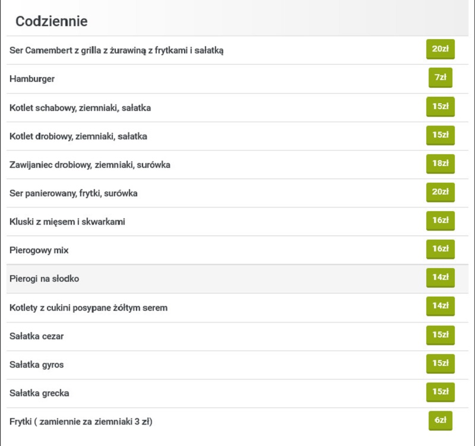Select the Hamburger 7zł price button
Viewport: 475px width, 446px height.
(440, 78)
